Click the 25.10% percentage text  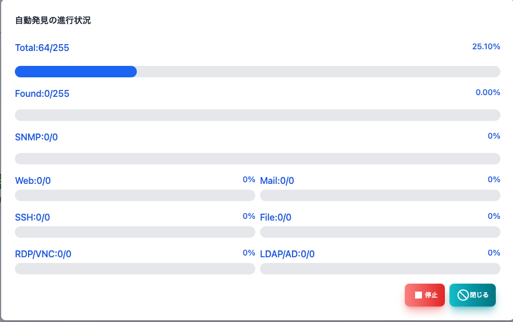coord(486,46)
